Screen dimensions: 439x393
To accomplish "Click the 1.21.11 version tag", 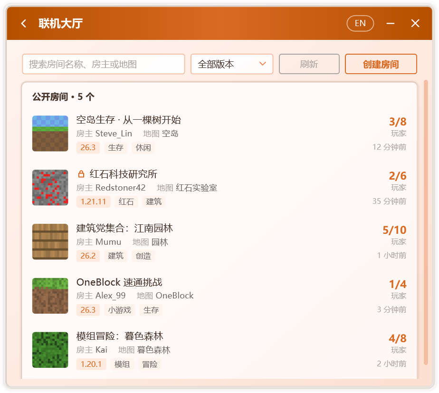I will click(93, 201).
